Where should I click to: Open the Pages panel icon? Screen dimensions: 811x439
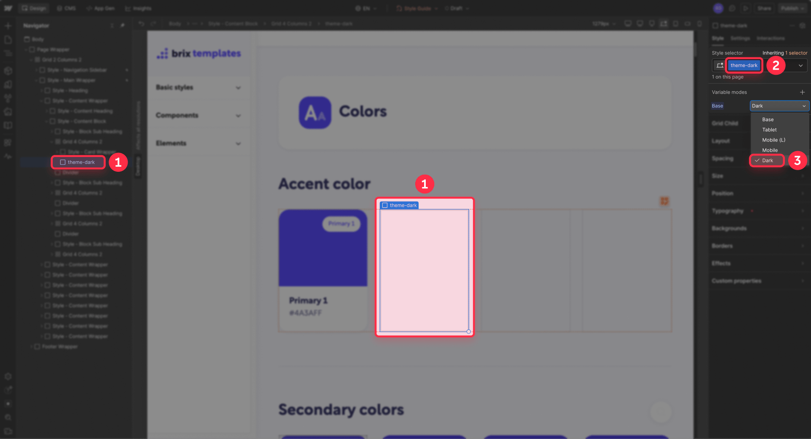(x=8, y=40)
